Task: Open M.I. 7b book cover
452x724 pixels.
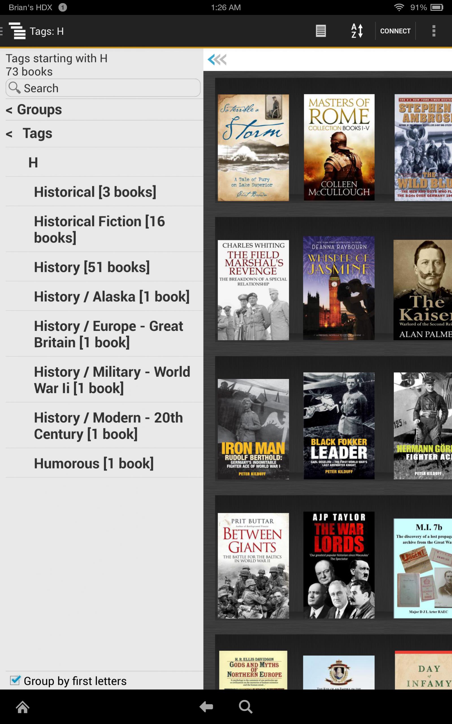Action: [x=423, y=568]
